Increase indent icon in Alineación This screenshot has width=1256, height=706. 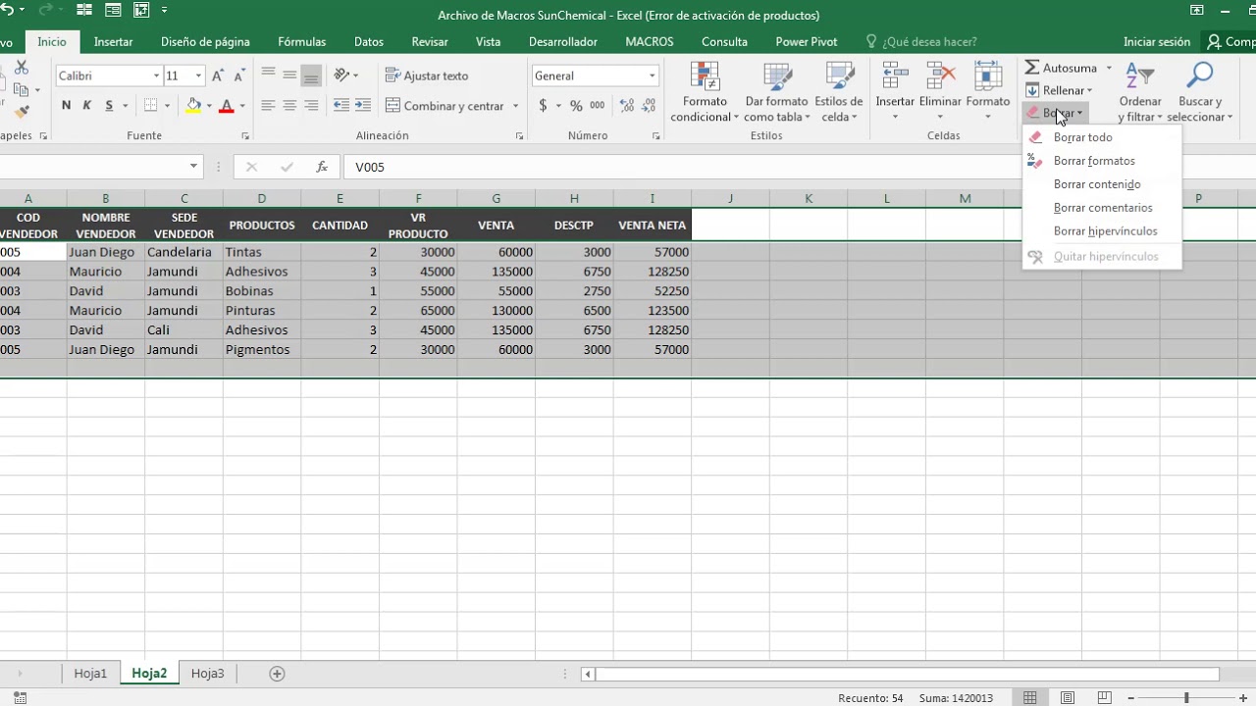[363, 105]
